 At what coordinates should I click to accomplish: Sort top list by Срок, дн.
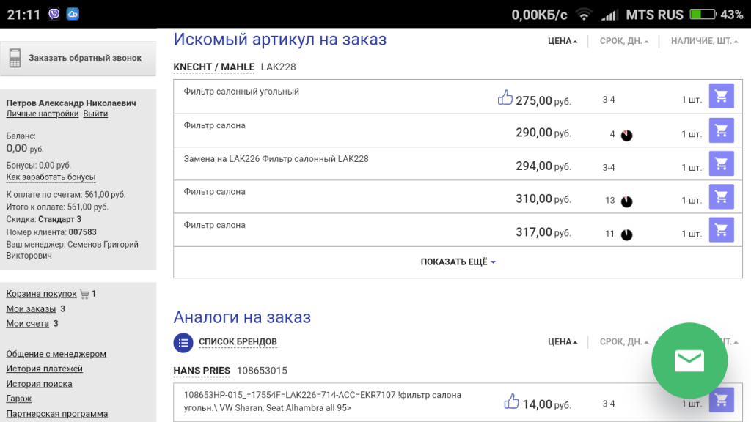(x=624, y=41)
